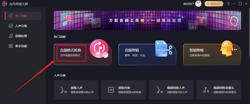Open the 会员中心 membership button
This screenshot has height=104, width=250.
coord(214,4)
